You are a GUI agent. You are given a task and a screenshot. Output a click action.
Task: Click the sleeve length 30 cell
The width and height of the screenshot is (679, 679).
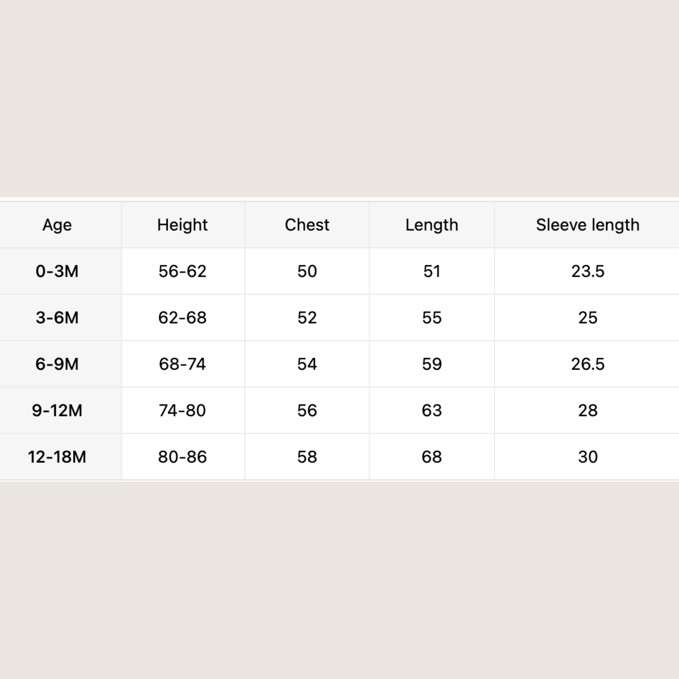point(587,457)
